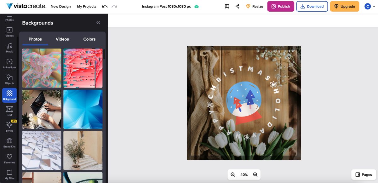Open the Objects sidebar section
Viewport: 378px width, 183px height.
point(9,79)
